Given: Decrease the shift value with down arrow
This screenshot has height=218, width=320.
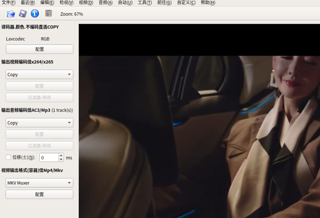Looking at the screenshot, I should 61,160.
